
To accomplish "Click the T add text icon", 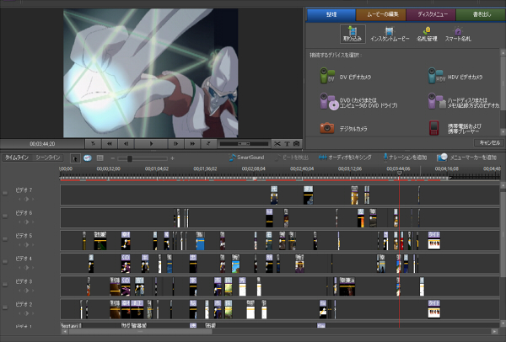I will tap(287, 144).
